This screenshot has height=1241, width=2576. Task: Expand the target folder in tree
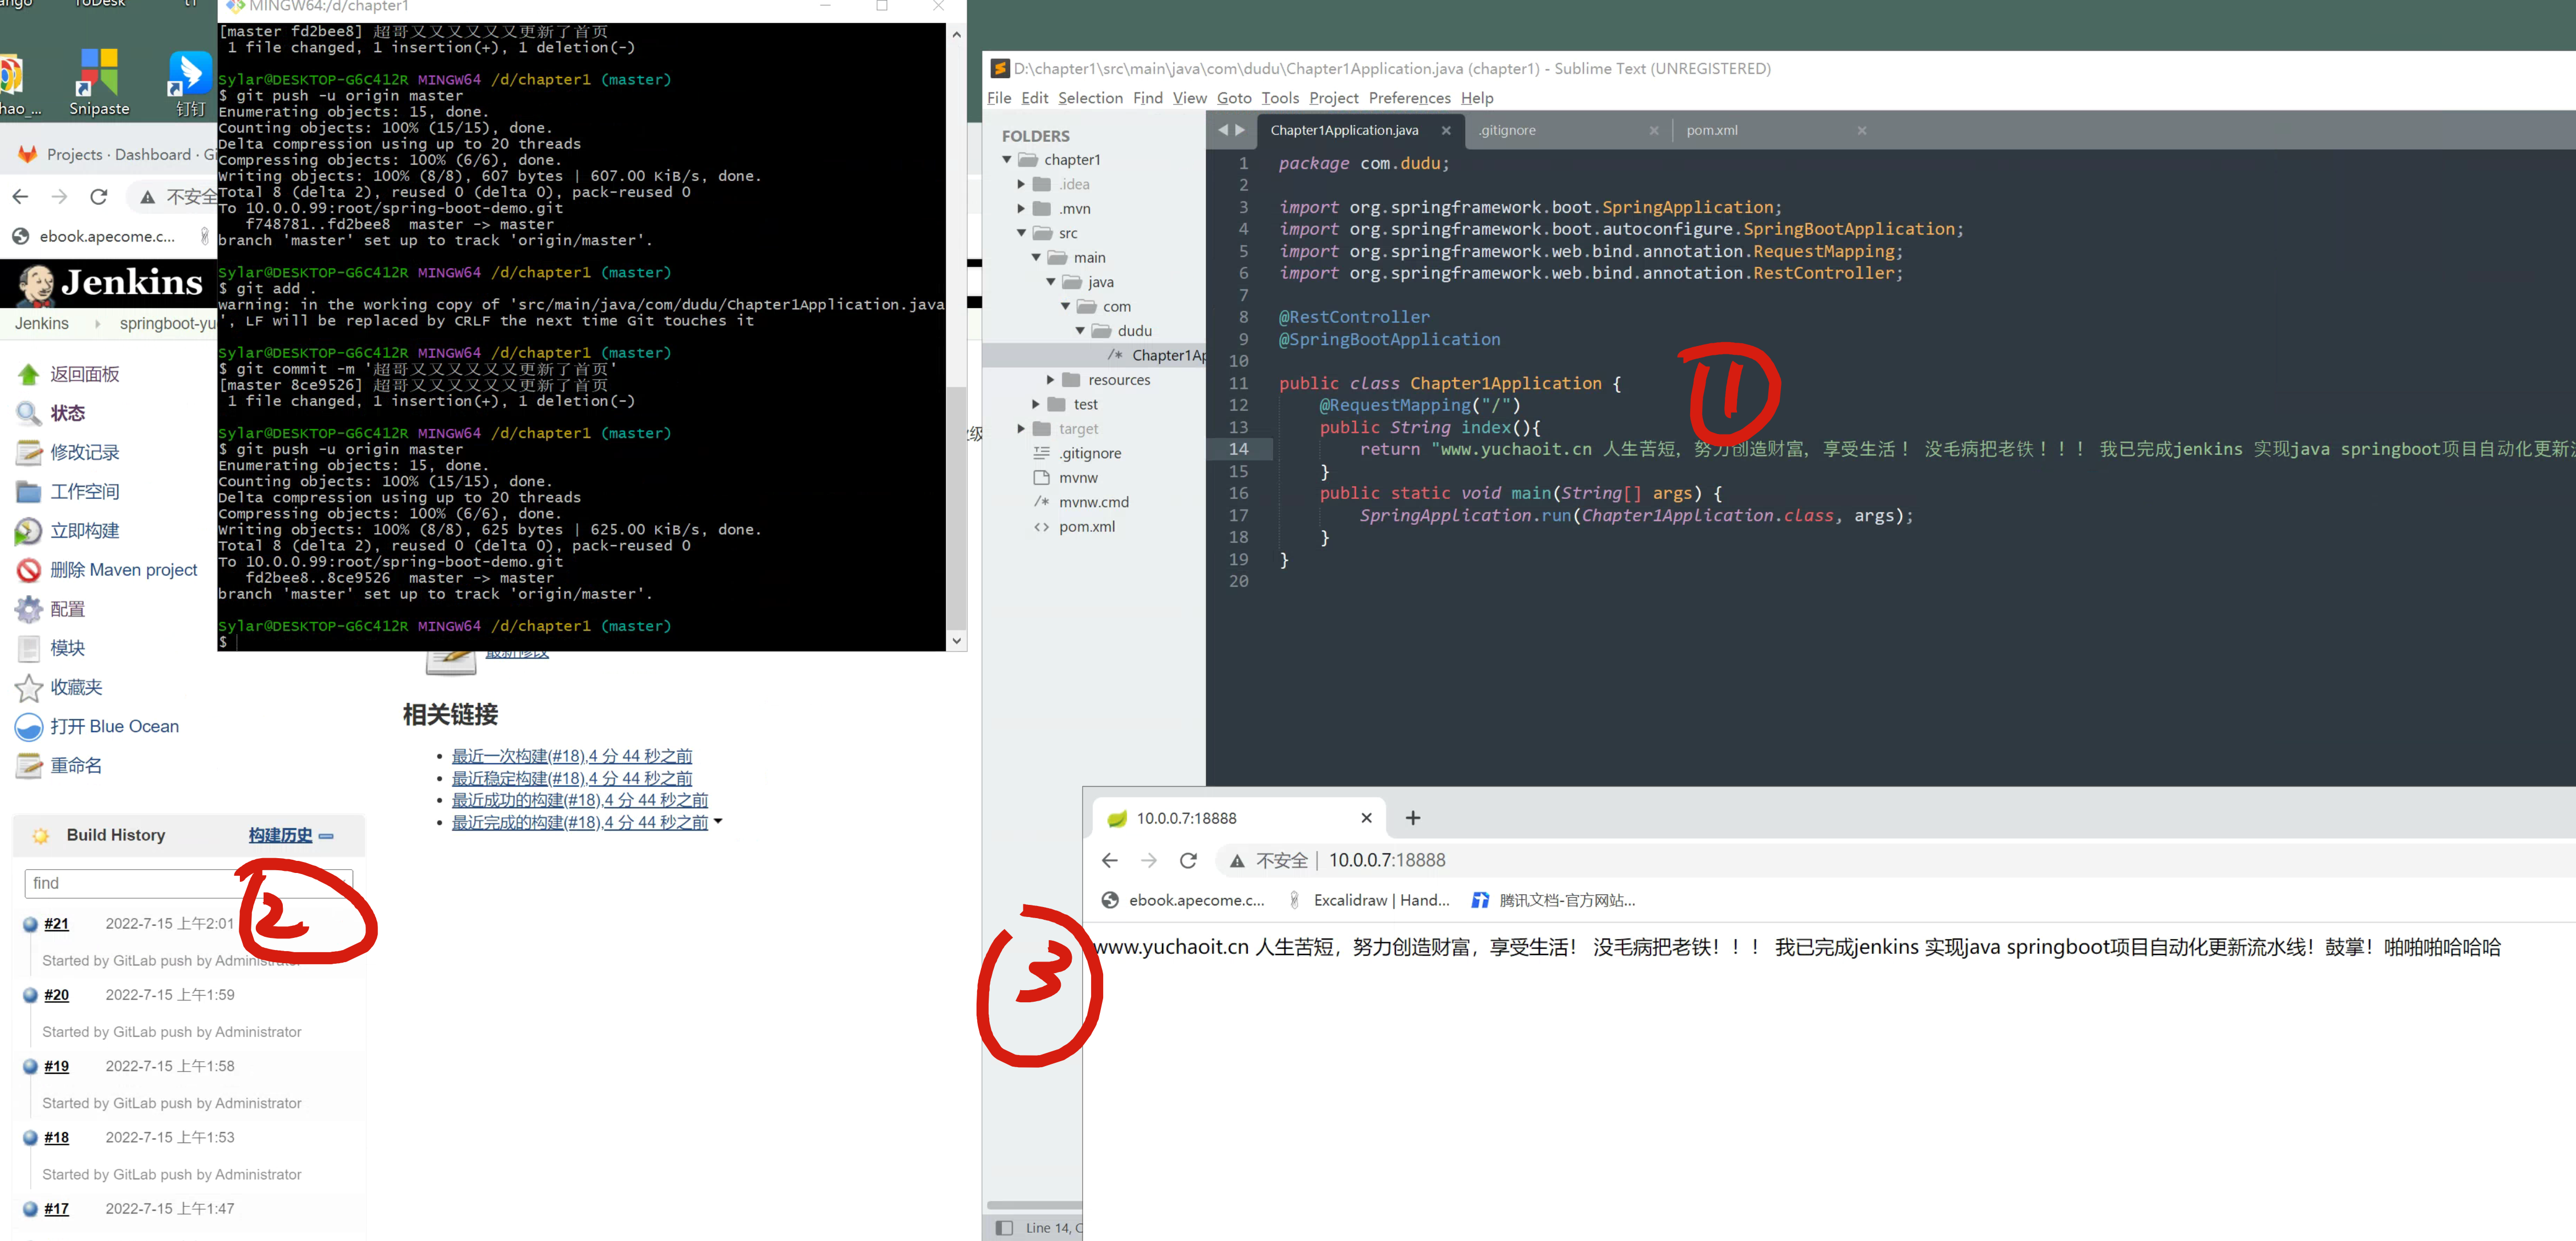[x=1021, y=429]
